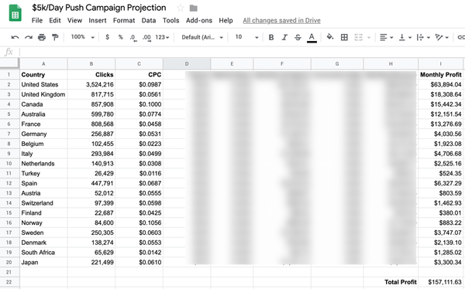Star this spreadsheet document
465x289 pixels.
180,8
